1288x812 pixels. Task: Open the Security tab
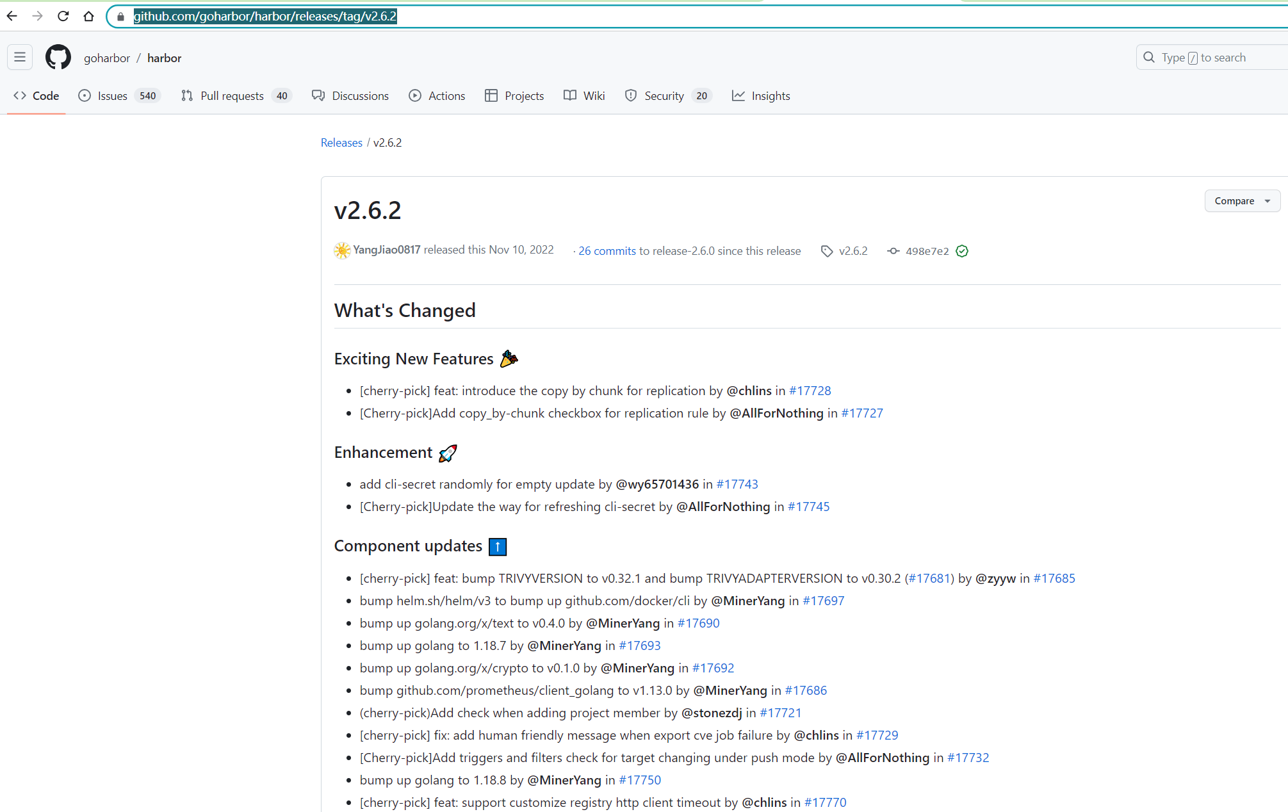(x=669, y=96)
